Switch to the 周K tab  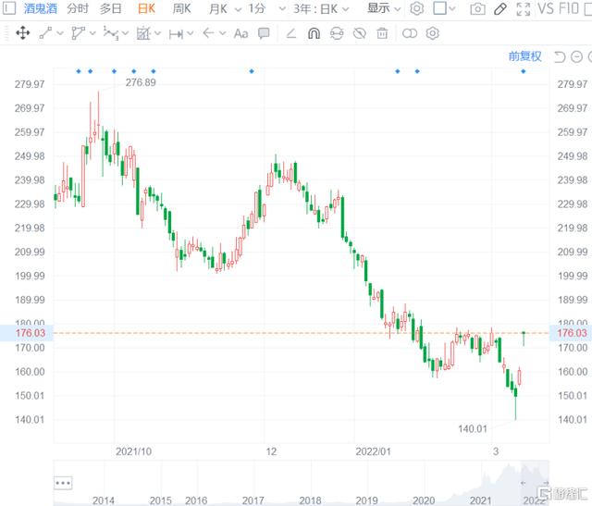(x=181, y=9)
